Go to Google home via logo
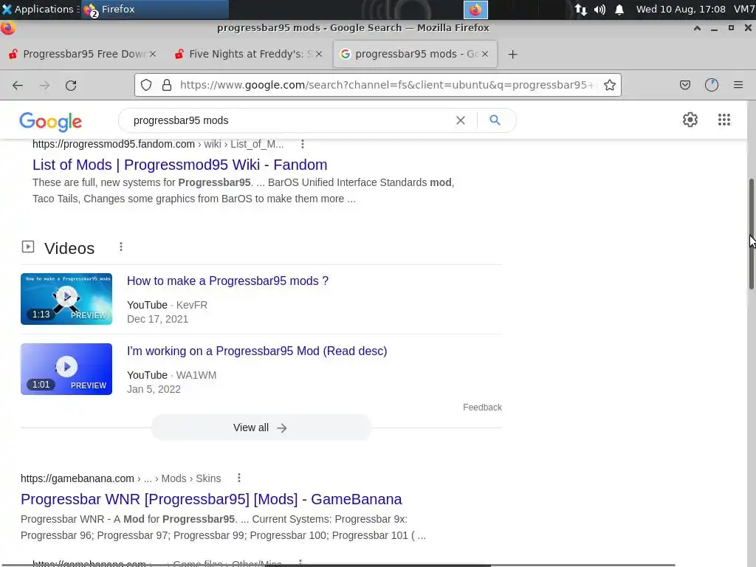This screenshot has height=567, width=756. point(51,122)
